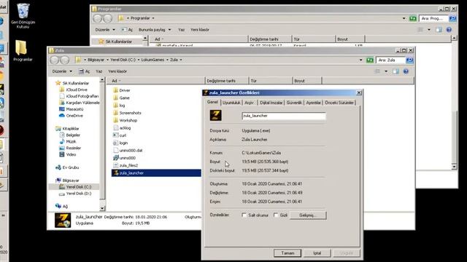Open Ev Grubu in the navigation pane

67,167
